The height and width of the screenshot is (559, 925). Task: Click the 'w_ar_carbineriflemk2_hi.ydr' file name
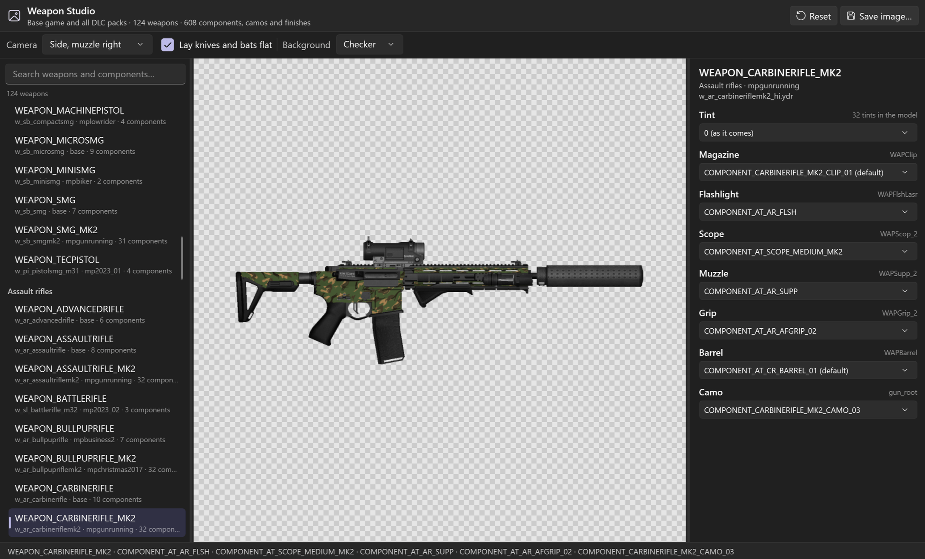746,96
